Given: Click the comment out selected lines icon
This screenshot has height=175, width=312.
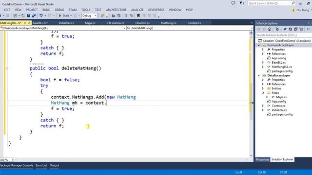Looking at the screenshot, I should click(126, 16).
